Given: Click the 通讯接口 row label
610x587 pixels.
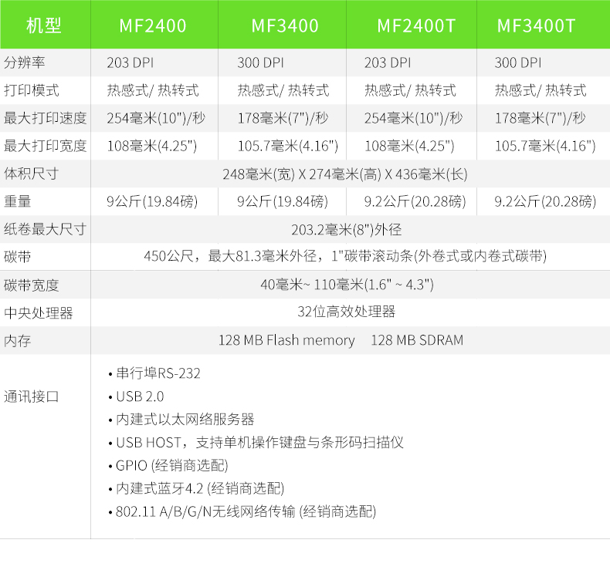Looking at the screenshot, I should [x=32, y=396].
